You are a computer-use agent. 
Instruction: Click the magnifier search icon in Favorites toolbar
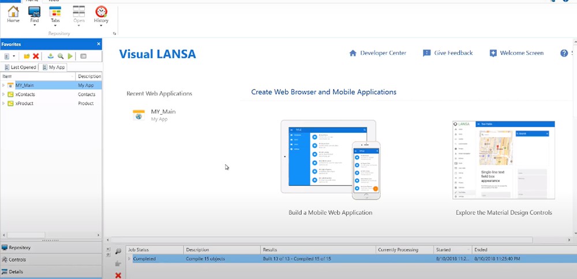pos(61,56)
